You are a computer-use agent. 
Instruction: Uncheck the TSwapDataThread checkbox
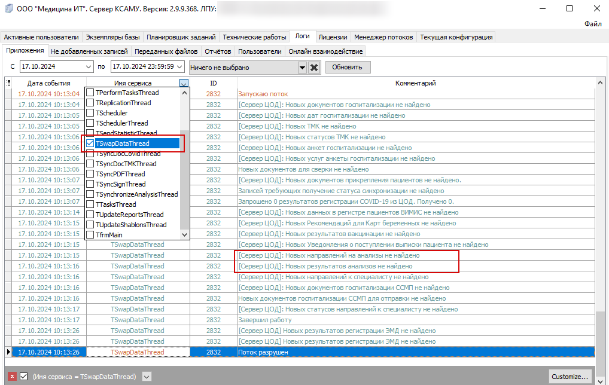90,143
